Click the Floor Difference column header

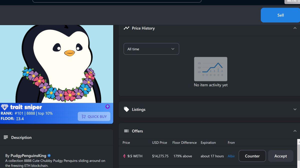pyautogui.click(x=184, y=143)
